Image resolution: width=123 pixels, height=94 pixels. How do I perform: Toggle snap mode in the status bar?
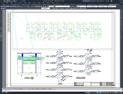pyautogui.click(x=90, y=93)
